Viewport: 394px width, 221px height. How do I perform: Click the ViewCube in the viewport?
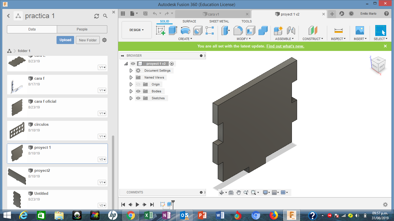(x=378, y=65)
